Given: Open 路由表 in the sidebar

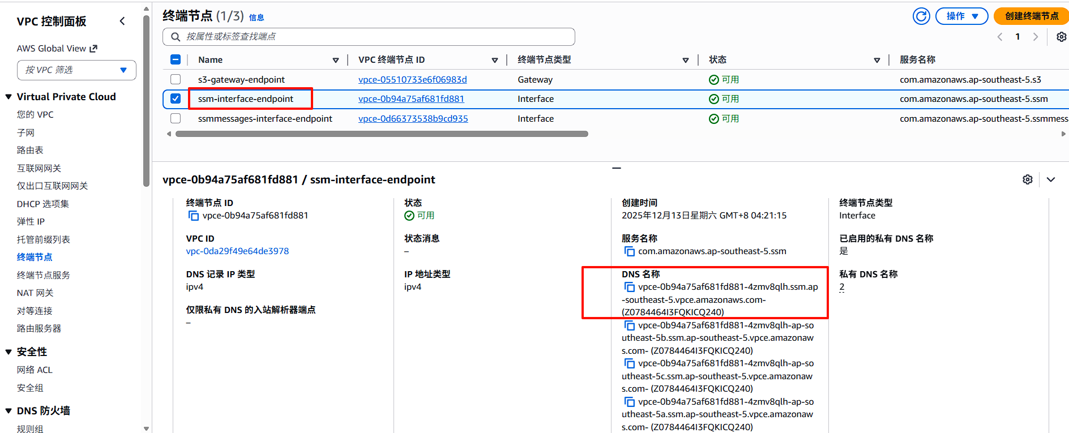Looking at the screenshot, I should pyautogui.click(x=30, y=150).
